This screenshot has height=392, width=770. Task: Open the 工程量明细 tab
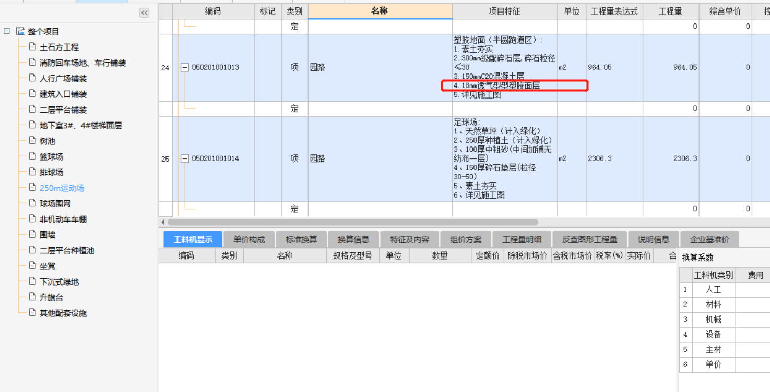[x=522, y=240]
